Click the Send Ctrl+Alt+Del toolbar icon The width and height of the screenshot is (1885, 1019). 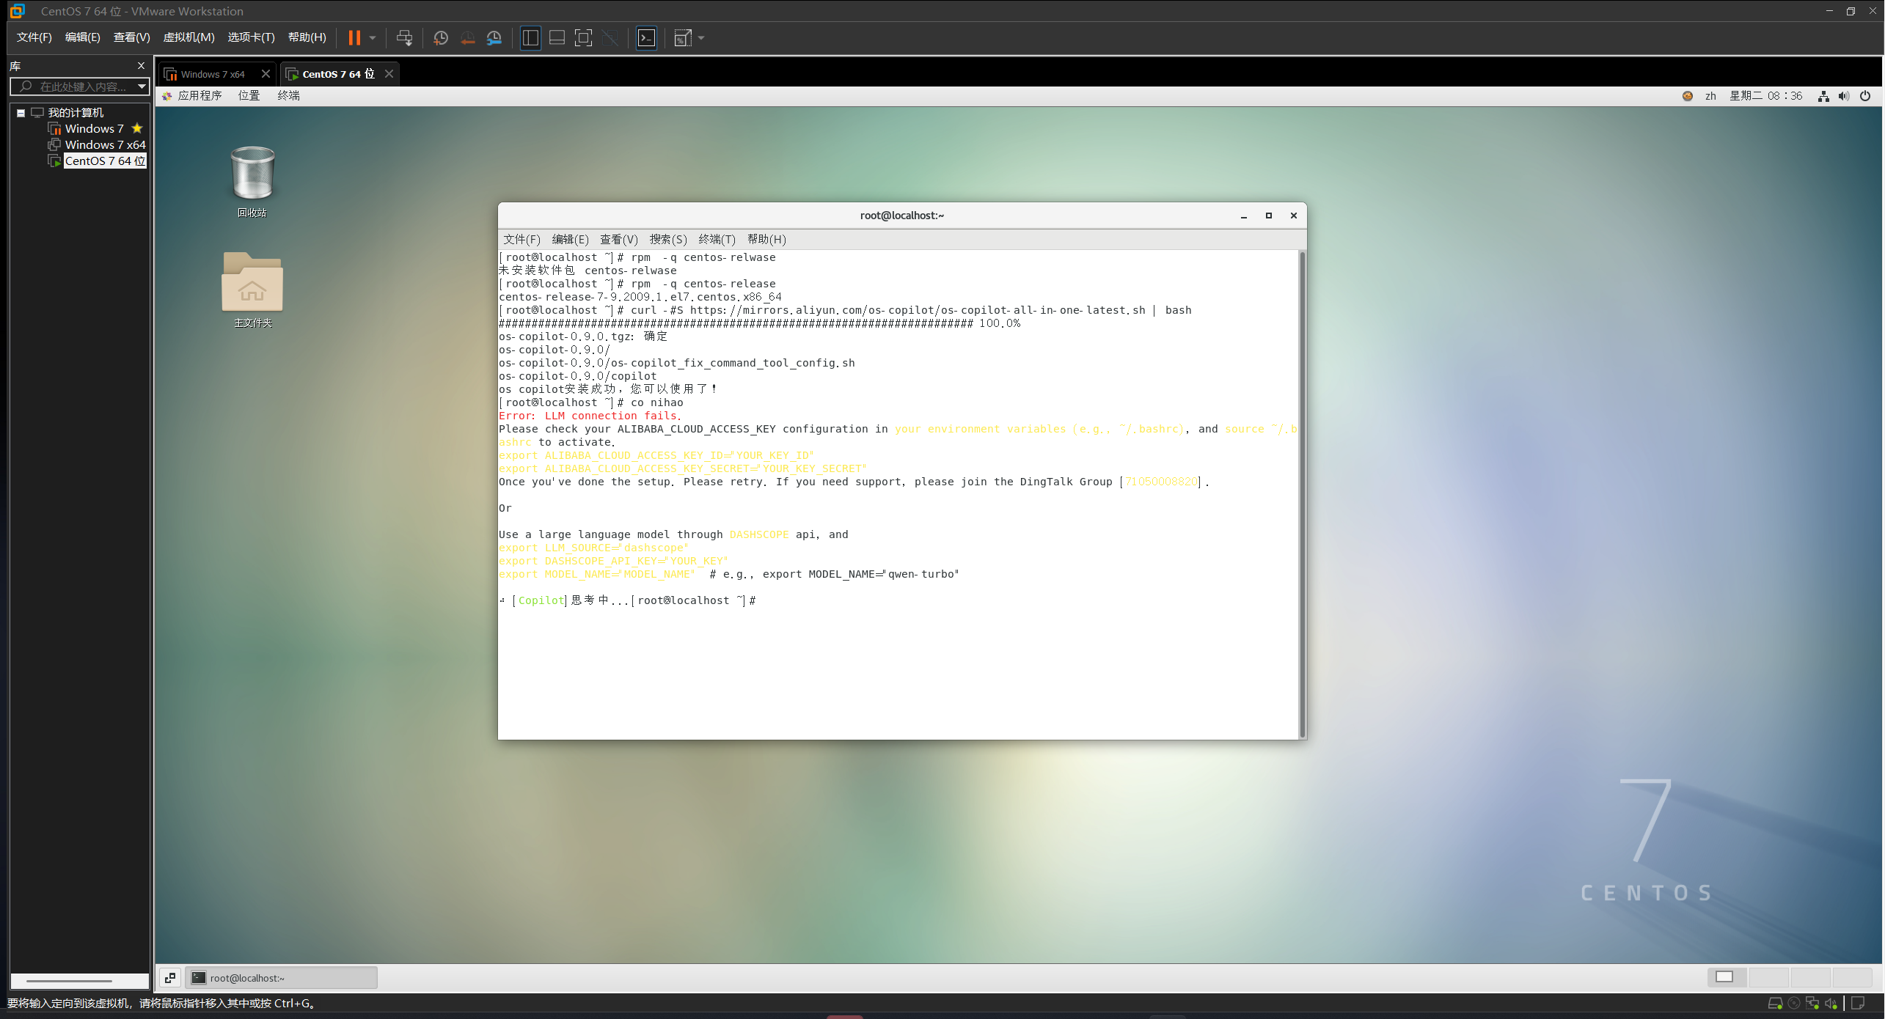point(404,37)
